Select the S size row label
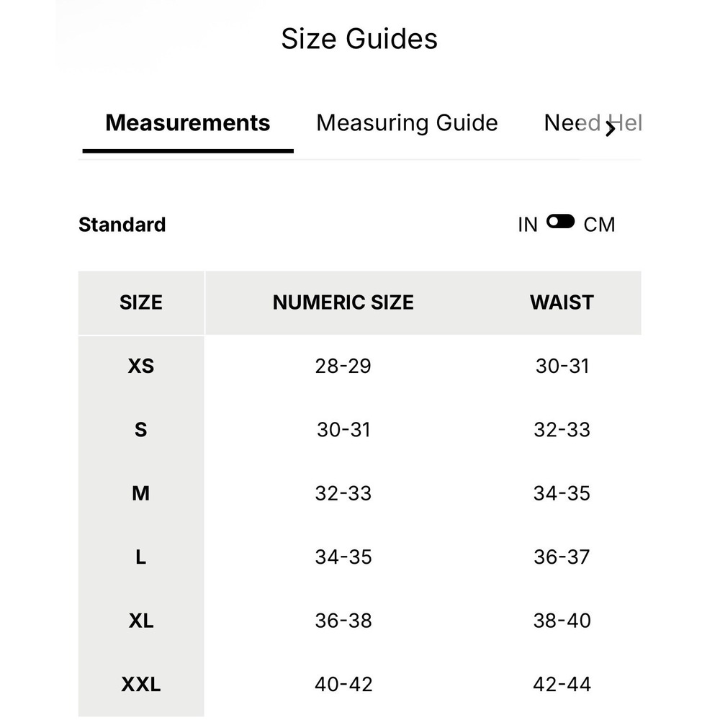The image size is (720, 720). coord(141,430)
